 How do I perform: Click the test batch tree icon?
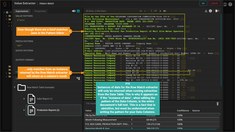(78, 78)
